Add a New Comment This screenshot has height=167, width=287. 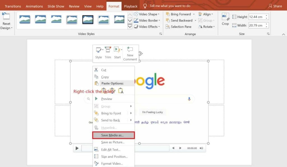130,54
